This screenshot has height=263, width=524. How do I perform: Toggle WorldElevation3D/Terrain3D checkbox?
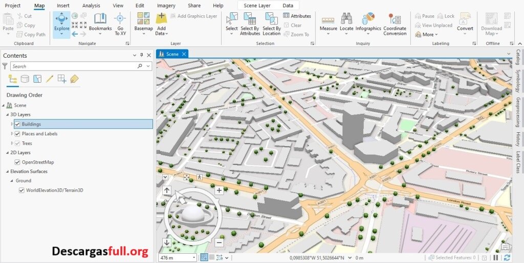[x=21, y=190]
